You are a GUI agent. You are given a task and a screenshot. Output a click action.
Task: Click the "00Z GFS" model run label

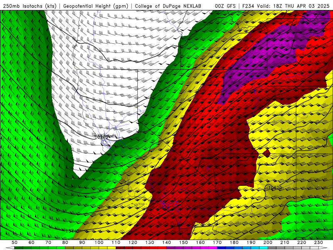click(x=225, y=6)
